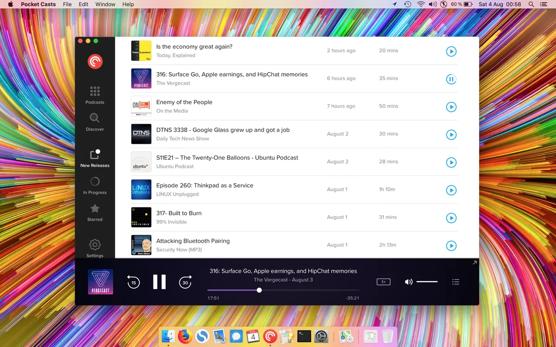
Task: Open the Daily Tech News Show thumbnail
Action: click(141, 134)
